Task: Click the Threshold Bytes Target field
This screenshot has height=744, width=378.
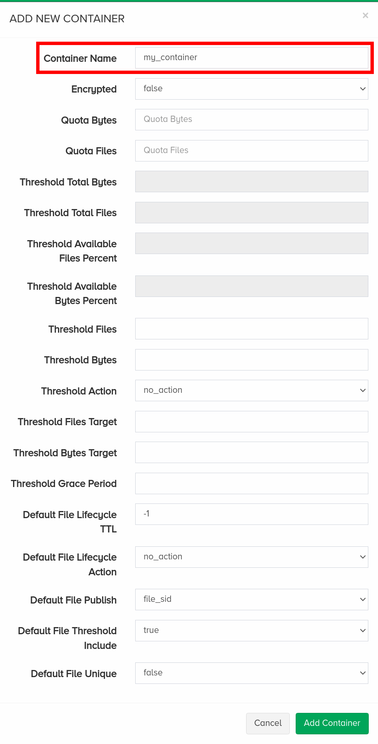Action: (252, 452)
